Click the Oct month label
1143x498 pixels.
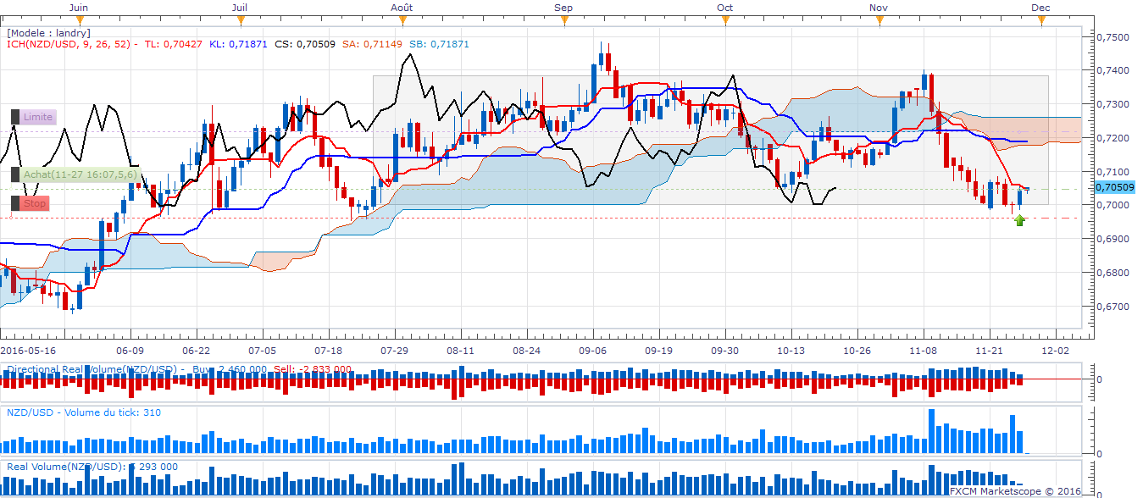click(x=724, y=7)
